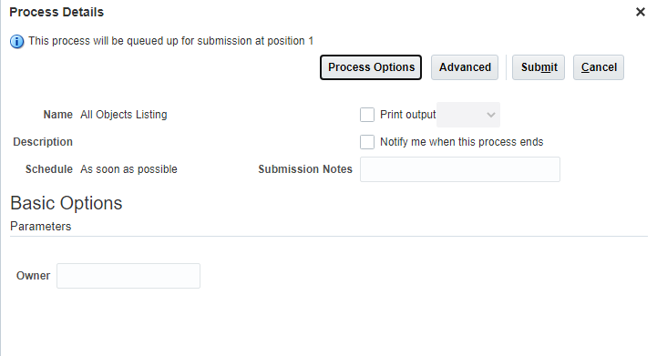Viewport: 657px width, 356px height.
Task: Click the Basic Options heading
Action: (67, 203)
